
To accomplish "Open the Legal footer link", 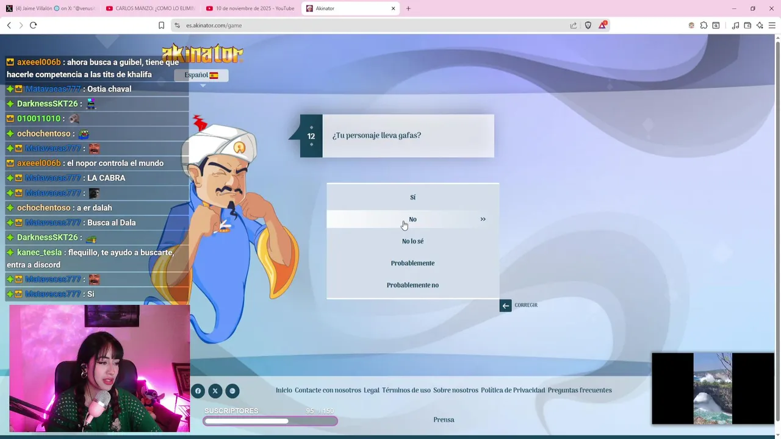I will [372, 390].
